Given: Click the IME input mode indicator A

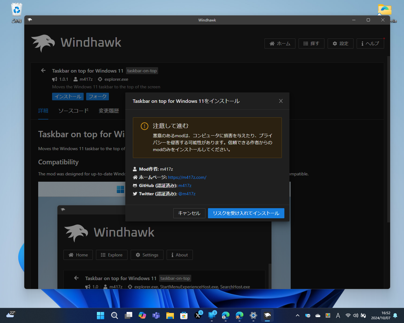Looking at the screenshot, I should (x=338, y=315).
